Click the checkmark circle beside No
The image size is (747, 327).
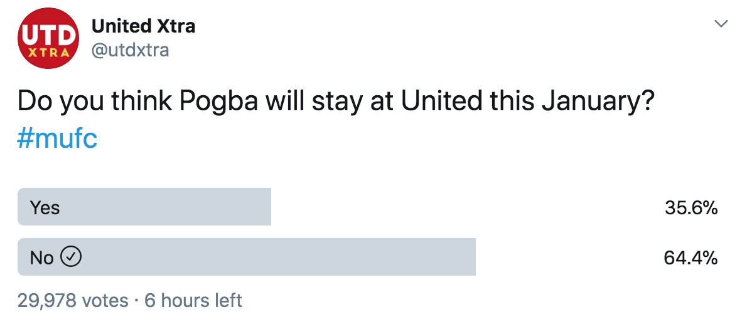click(72, 257)
